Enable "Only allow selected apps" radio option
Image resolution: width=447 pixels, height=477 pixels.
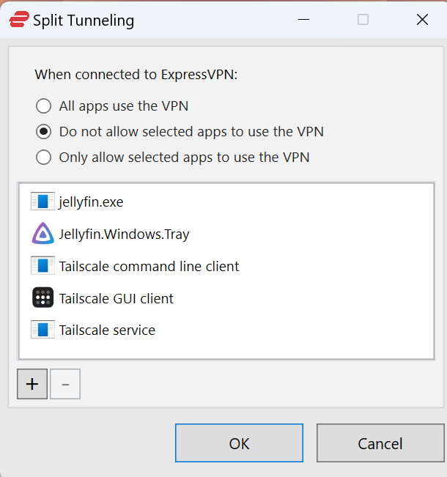coord(44,157)
